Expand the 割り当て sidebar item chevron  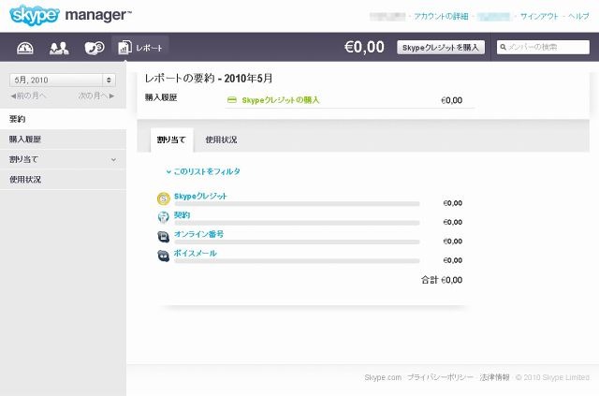coord(113,159)
